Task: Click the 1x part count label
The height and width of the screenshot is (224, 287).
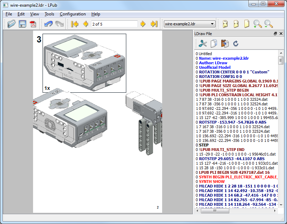Action: tap(47, 88)
